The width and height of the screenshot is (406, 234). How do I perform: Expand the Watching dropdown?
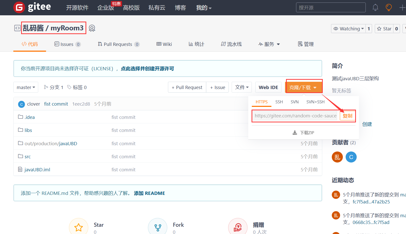[348, 29]
